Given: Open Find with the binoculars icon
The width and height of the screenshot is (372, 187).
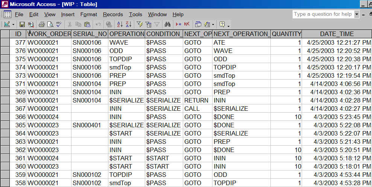Looking at the screenshot, I should (167, 24).
